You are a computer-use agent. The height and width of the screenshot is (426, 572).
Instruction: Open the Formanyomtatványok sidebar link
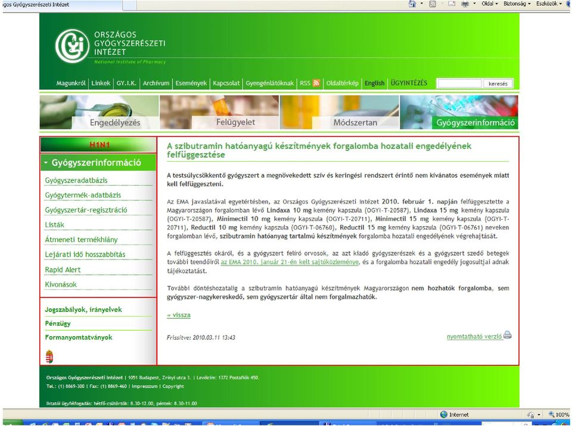[79, 337]
